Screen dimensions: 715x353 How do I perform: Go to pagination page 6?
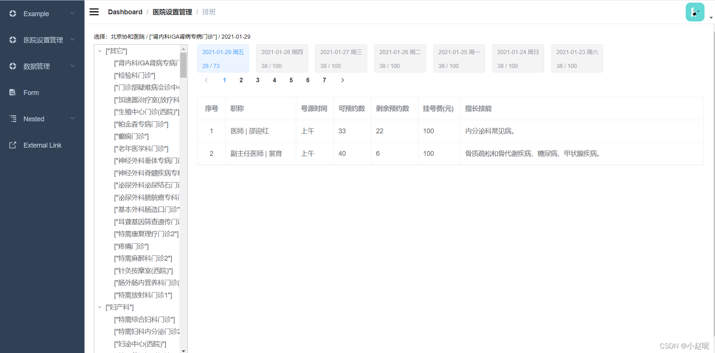tap(308, 80)
